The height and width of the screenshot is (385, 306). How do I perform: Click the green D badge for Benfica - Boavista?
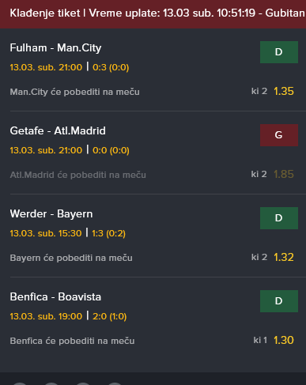[279, 301]
